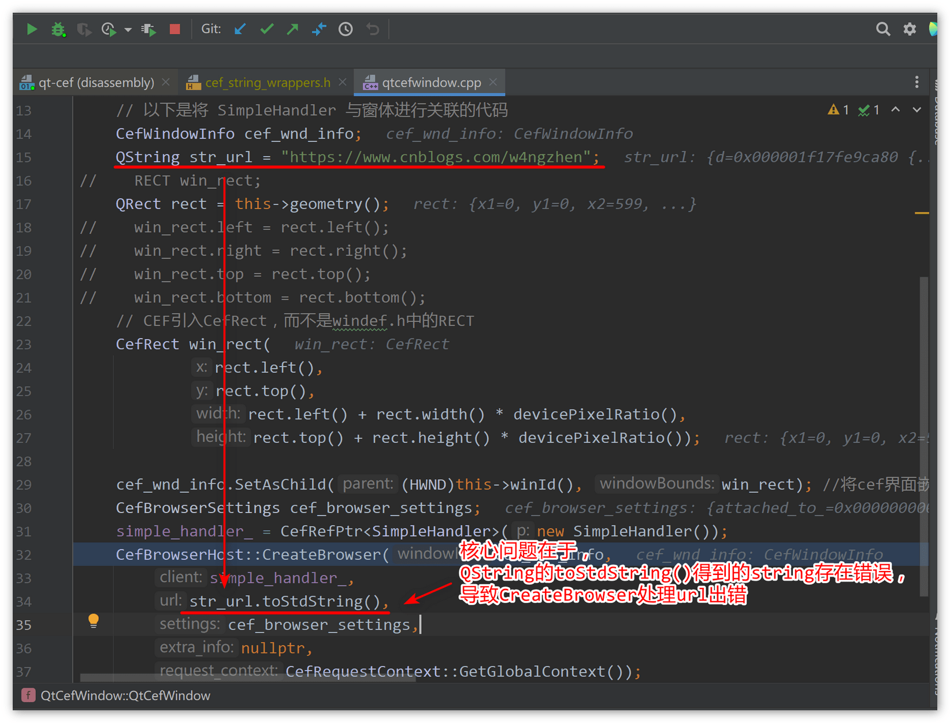Go to previous highlighted error arrow
This screenshot has width=950, height=723.
[896, 109]
